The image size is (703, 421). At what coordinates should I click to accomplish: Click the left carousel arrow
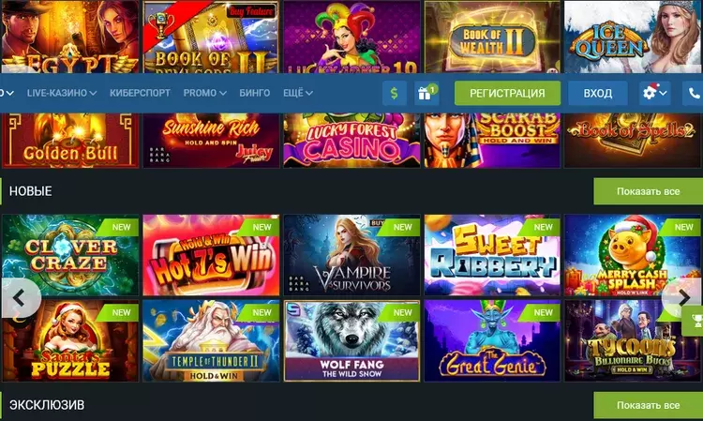point(20,298)
